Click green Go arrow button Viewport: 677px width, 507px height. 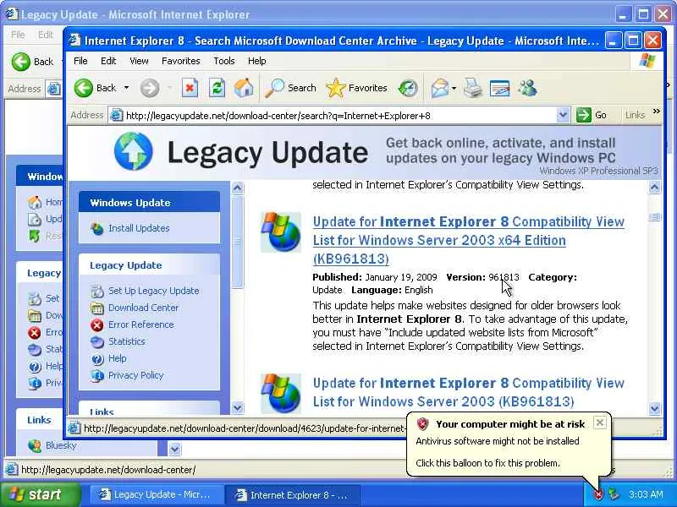592,115
